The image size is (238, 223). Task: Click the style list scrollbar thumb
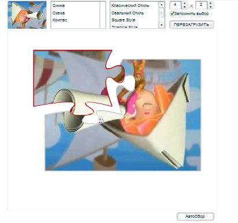pos(161,12)
